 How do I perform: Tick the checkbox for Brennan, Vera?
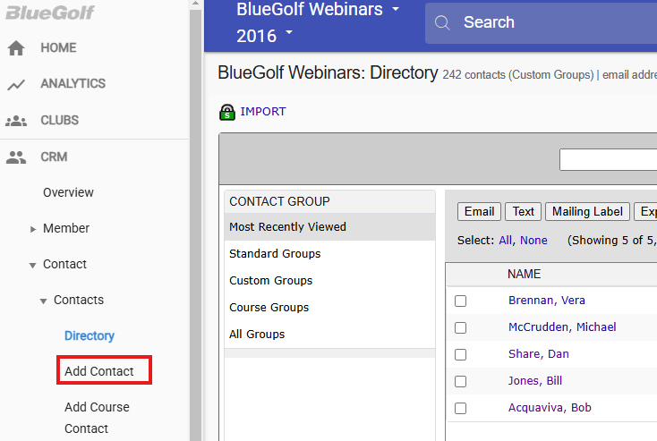pos(460,301)
